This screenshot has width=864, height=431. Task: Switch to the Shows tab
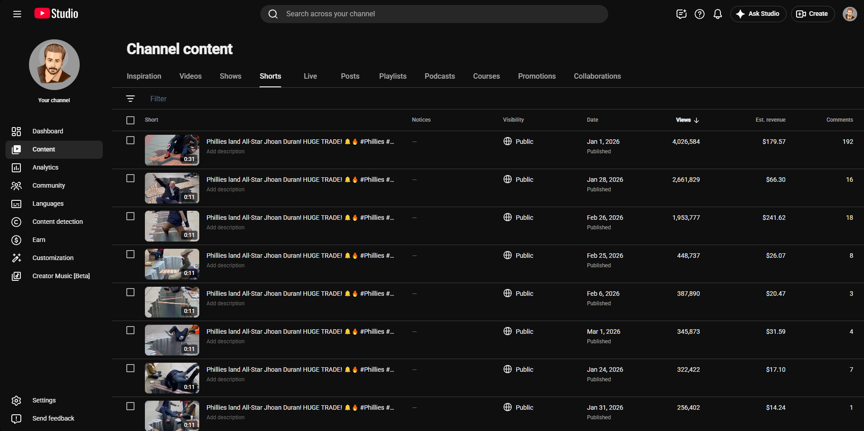tap(230, 76)
